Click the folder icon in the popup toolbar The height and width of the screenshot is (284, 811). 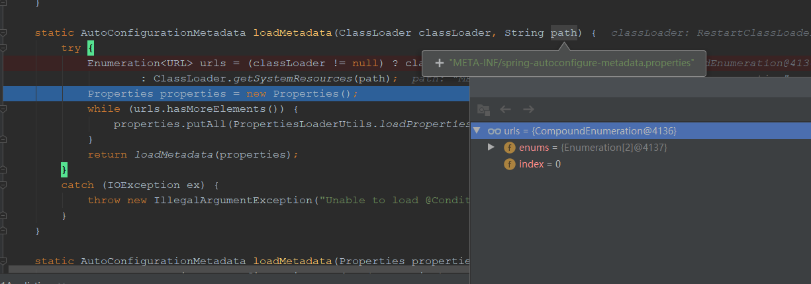[483, 109]
